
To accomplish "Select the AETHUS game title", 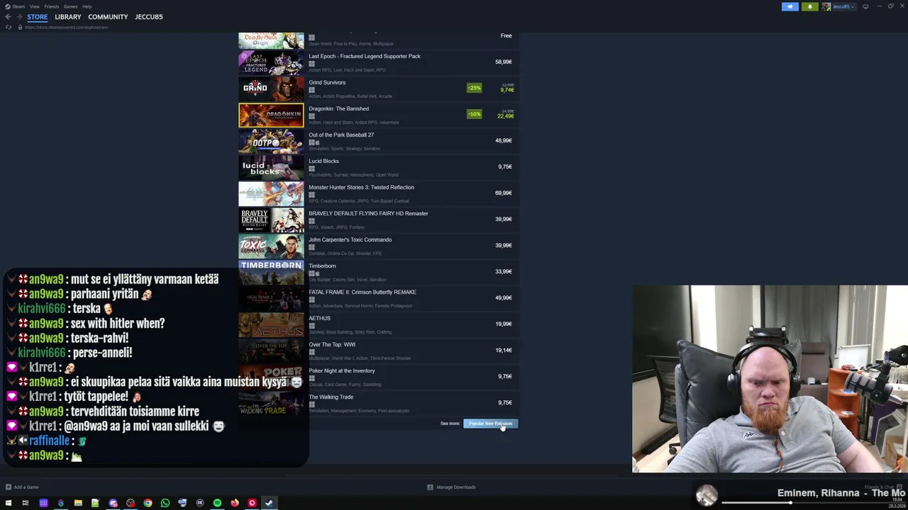I will pos(319,318).
